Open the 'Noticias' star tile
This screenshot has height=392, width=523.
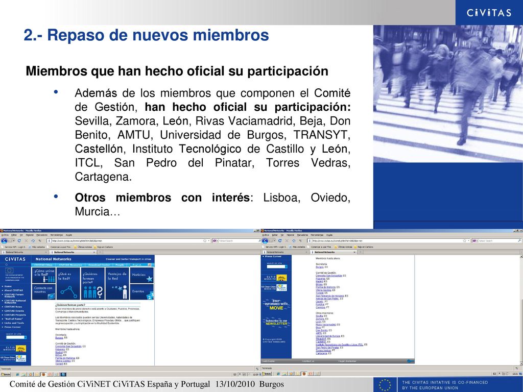pyautogui.click(x=142, y=275)
